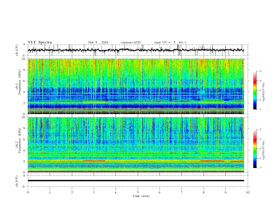Click time-axis tick label "1" at bottom
This screenshot has height=216, width=279.
pyautogui.click(x=50, y=192)
